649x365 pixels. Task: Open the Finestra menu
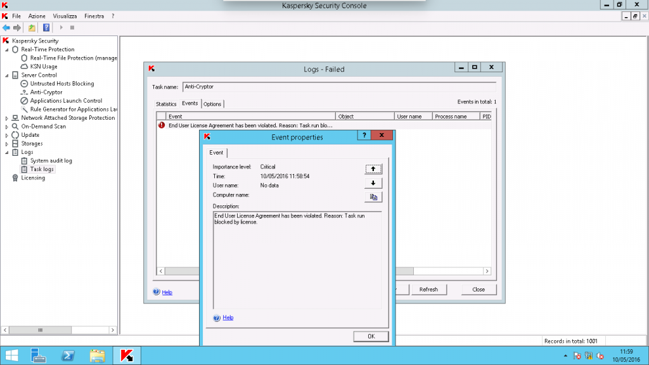(94, 16)
